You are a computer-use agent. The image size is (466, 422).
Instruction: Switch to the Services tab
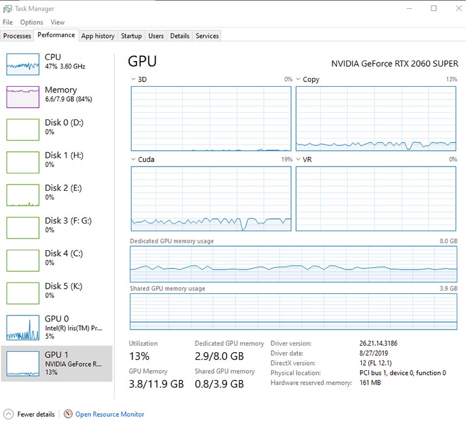[207, 36]
